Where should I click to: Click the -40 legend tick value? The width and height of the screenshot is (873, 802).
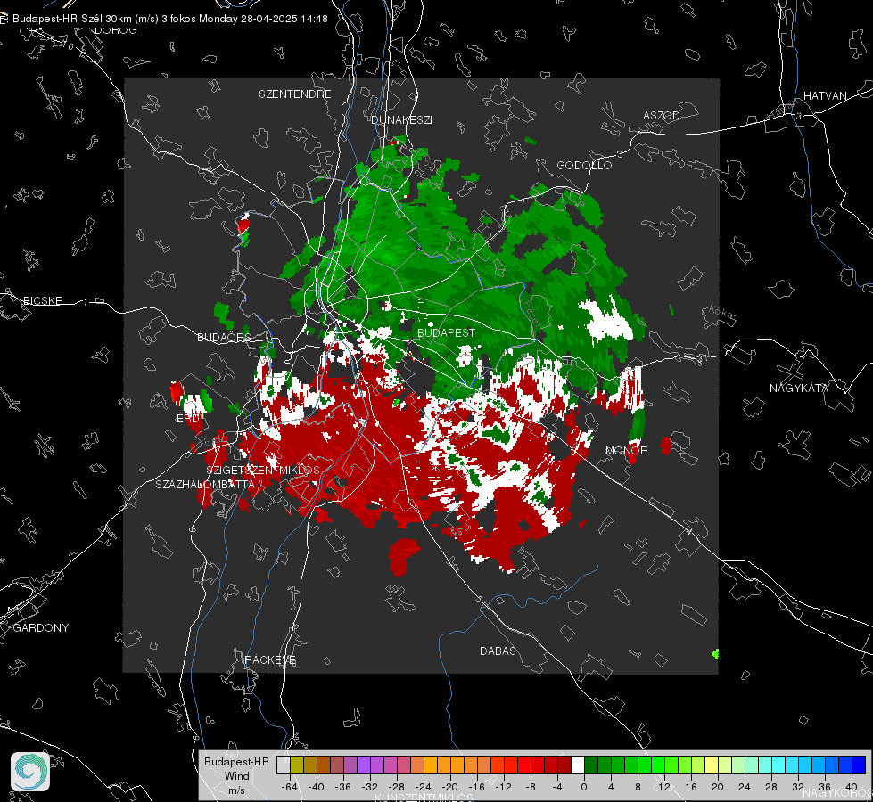tap(317, 787)
